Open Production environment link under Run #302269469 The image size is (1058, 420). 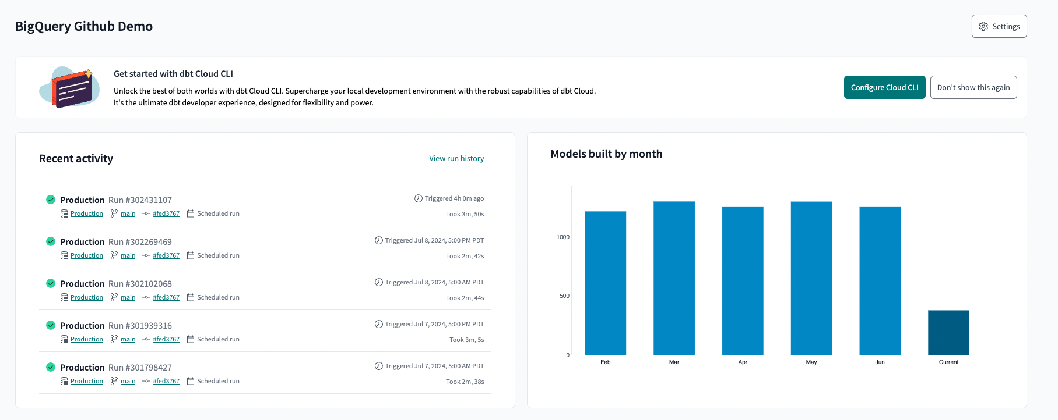click(x=87, y=255)
